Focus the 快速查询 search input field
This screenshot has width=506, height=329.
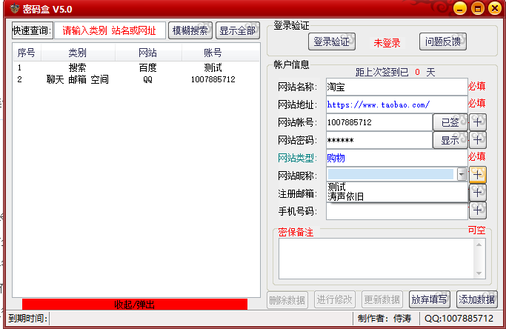110,30
